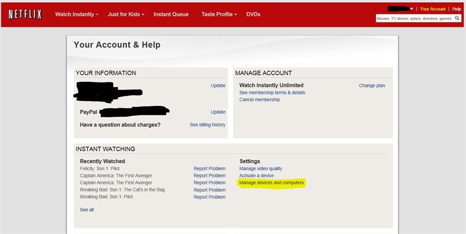
Task: Click Cancel membership
Action: (x=259, y=99)
